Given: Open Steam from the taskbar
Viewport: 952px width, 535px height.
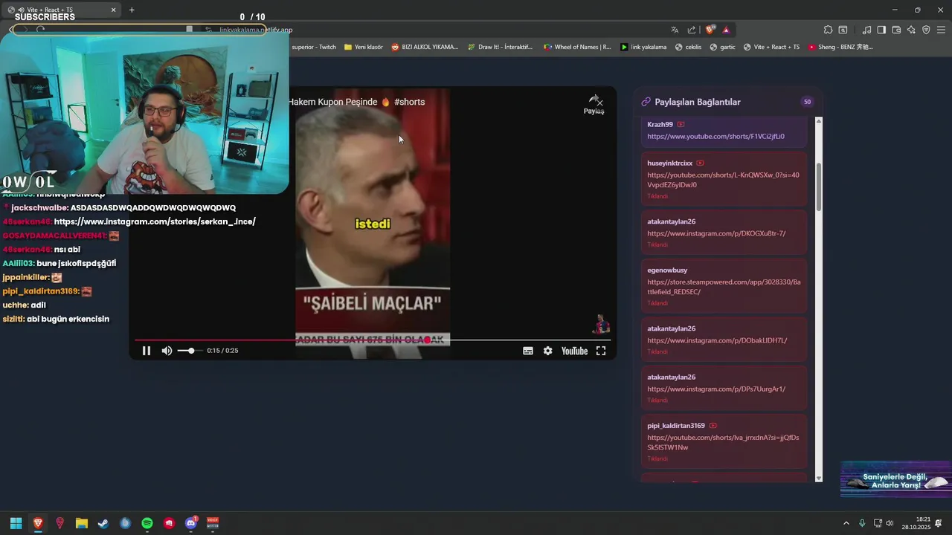Looking at the screenshot, I should [103, 523].
